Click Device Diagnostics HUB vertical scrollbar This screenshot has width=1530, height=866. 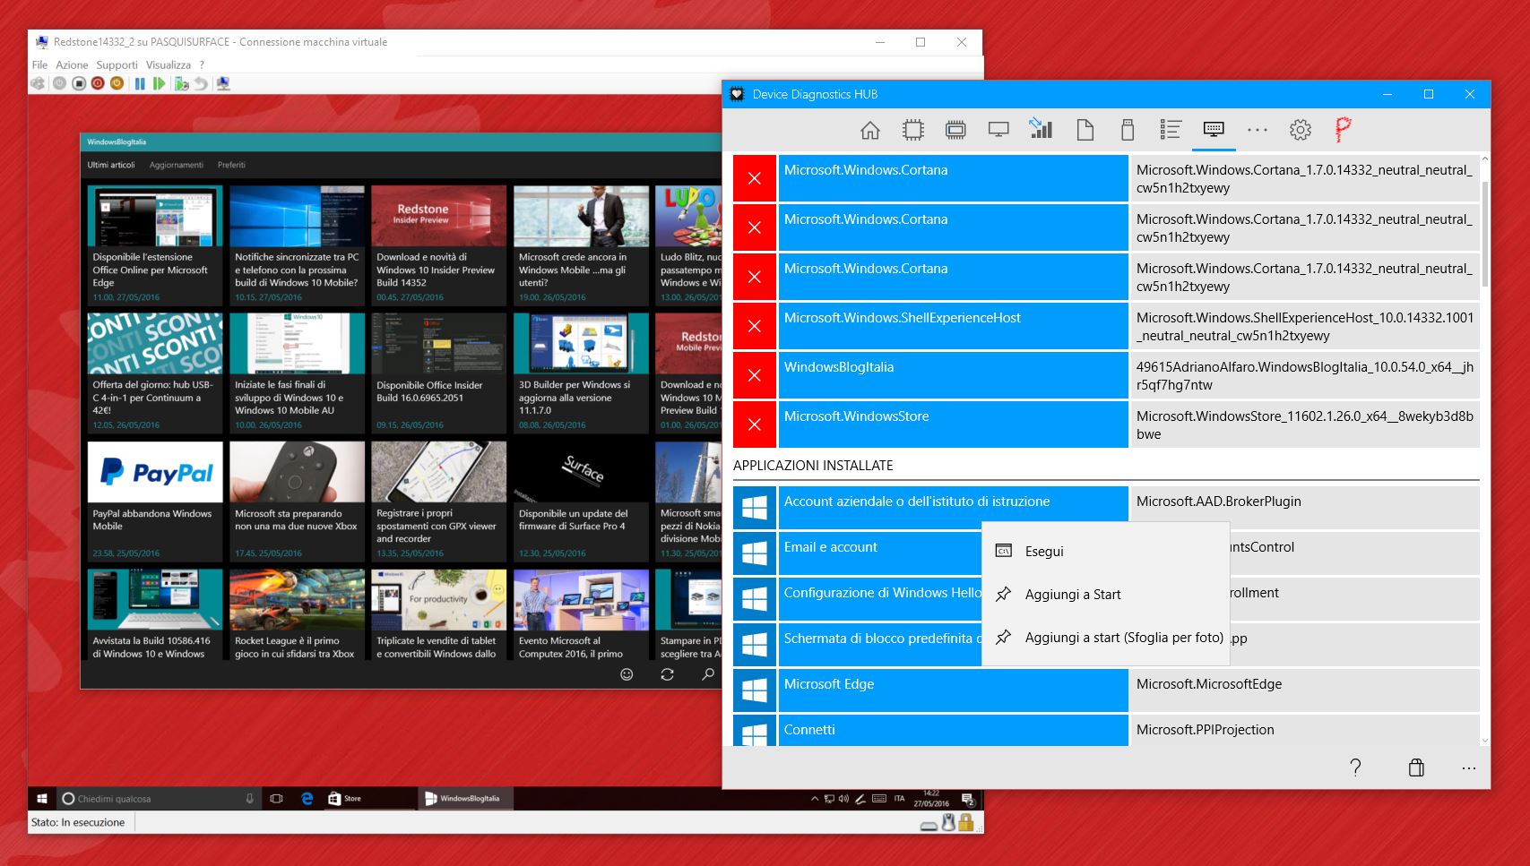coord(1484,235)
